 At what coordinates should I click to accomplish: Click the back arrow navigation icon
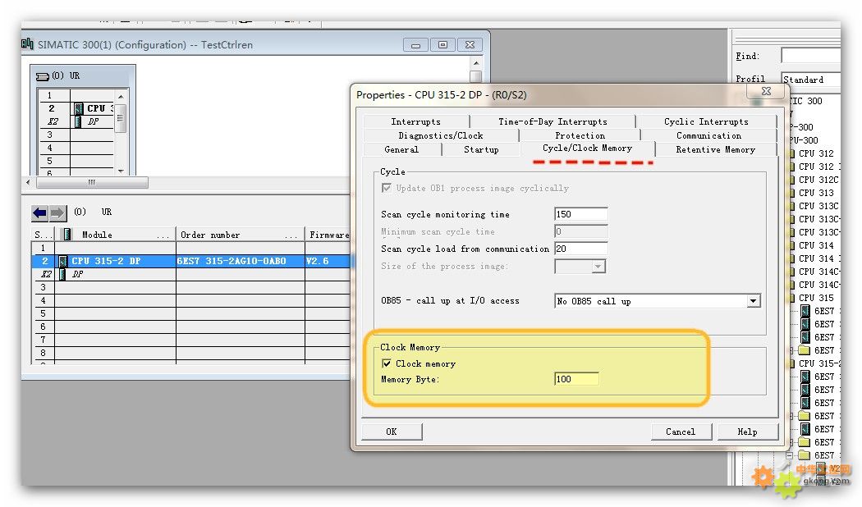point(39,212)
